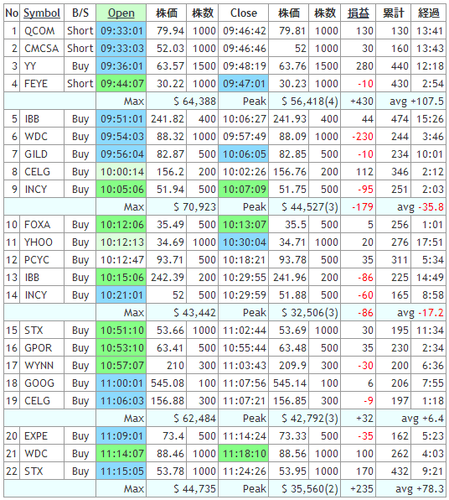Click the avg +6.4 summary cell
449x500 pixels.
click(x=410, y=419)
